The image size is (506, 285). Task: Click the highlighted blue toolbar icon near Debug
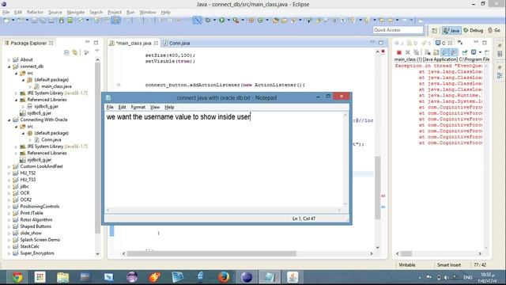[x=197, y=21]
